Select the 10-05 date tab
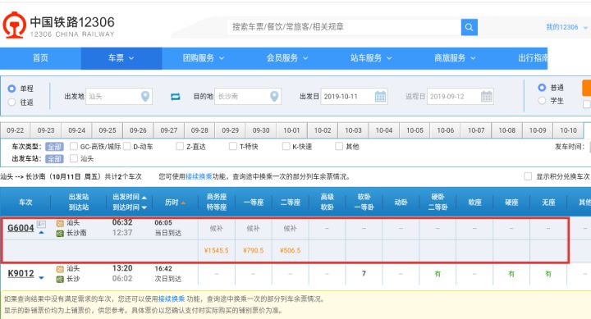Viewport: 591px width, 319px height. [x=415, y=130]
